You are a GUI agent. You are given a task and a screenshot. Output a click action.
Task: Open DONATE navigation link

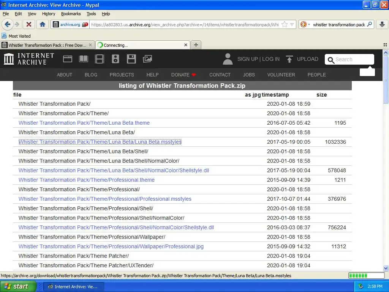183,75
